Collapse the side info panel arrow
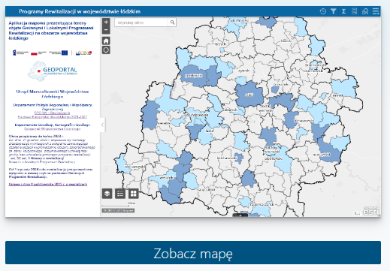This screenshot has height=271, width=390. coord(102,125)
